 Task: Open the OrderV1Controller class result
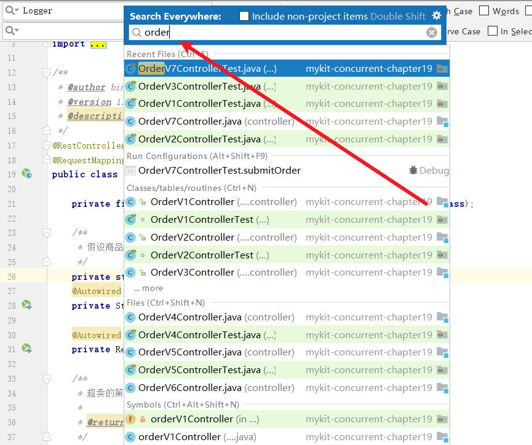tap(287, 202)
